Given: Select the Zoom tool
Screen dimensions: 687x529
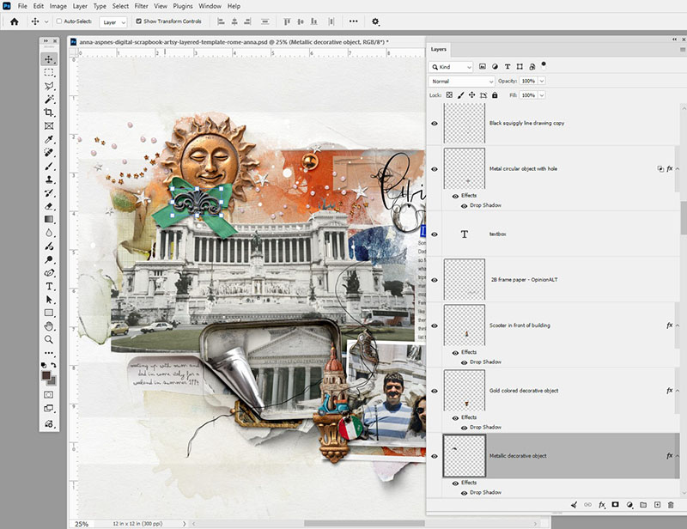Looking at the screenshot, I should click(49, 339).
